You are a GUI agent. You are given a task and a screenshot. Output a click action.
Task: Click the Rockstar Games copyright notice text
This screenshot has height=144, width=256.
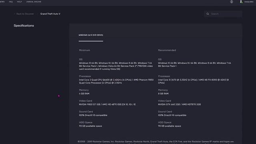coord(156,142)
